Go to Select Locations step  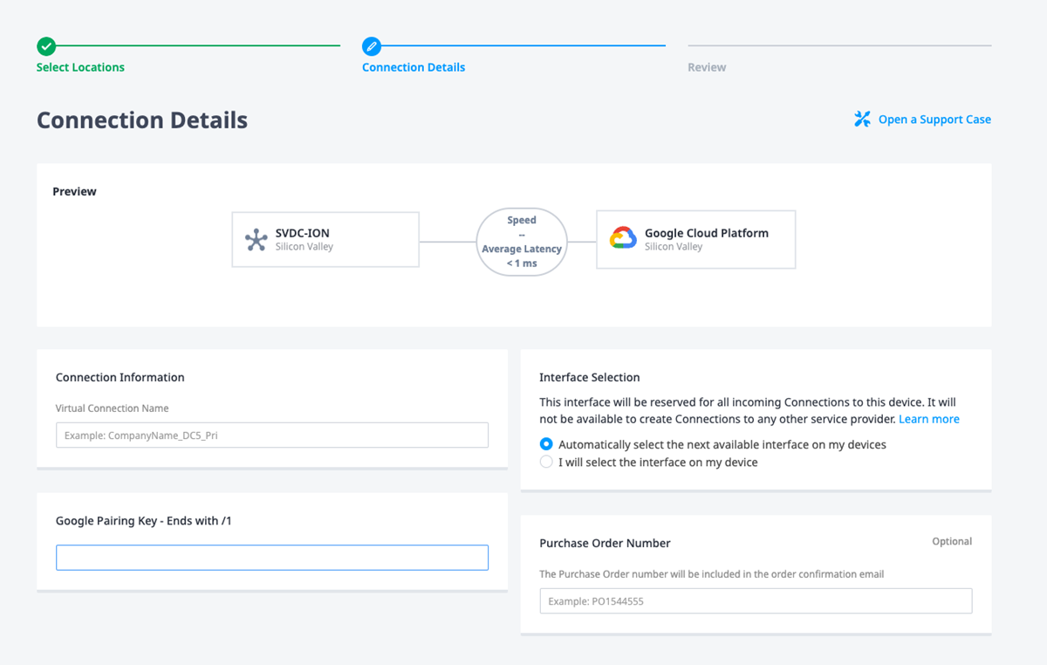(80, 67)
